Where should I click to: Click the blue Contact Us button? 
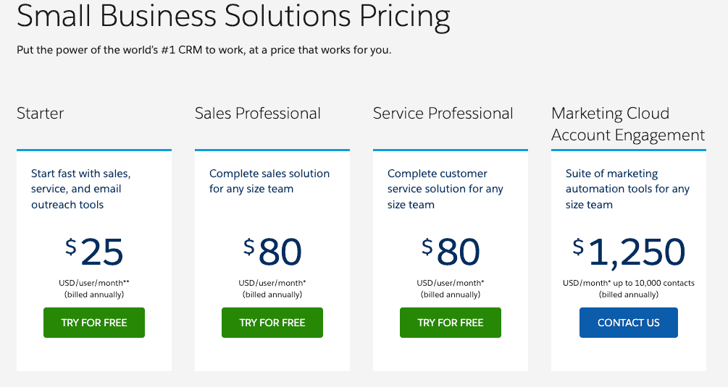pos(629,323)
